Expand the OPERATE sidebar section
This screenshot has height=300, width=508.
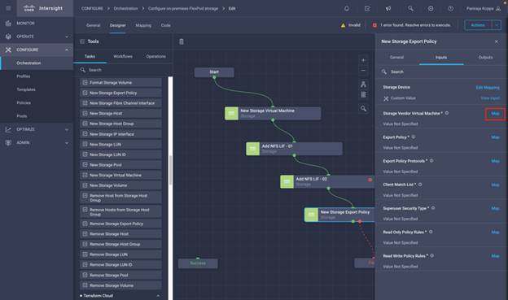[67, 37]
